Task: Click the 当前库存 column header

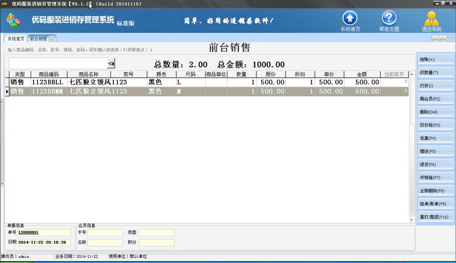Action: (x=395, y=75)
